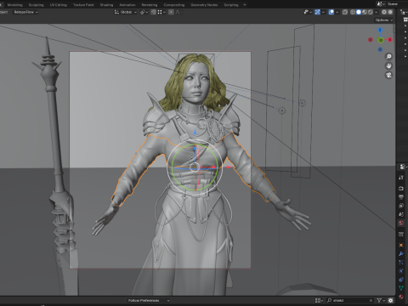Open the Object Constraints properties tab
The image size is (408, 306).
[401, 280]
